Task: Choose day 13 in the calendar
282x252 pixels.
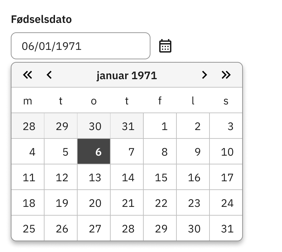Action: click(94, 177)
